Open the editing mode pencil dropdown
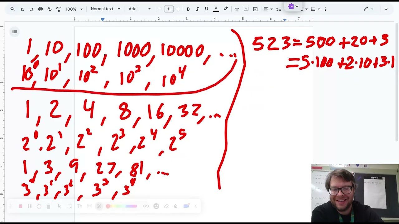This screenshot has width=399, height=224. coord(368,9)
